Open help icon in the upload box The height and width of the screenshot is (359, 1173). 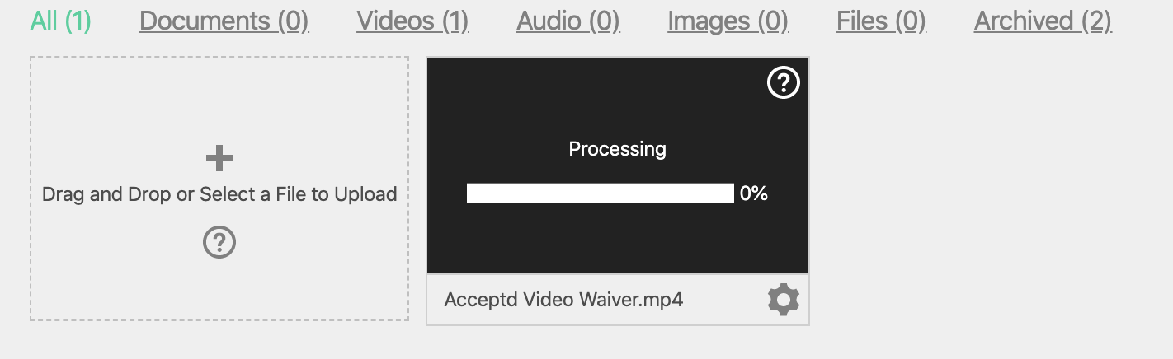coord(219,243)
